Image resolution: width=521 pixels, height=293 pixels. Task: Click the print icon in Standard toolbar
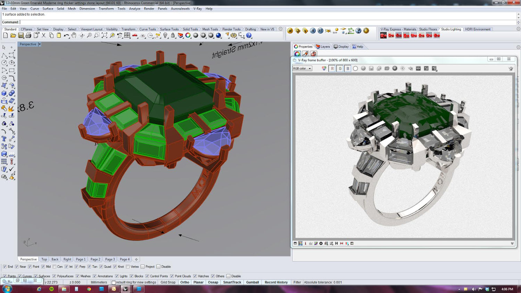pyautogui.click(x=28, y=35)
